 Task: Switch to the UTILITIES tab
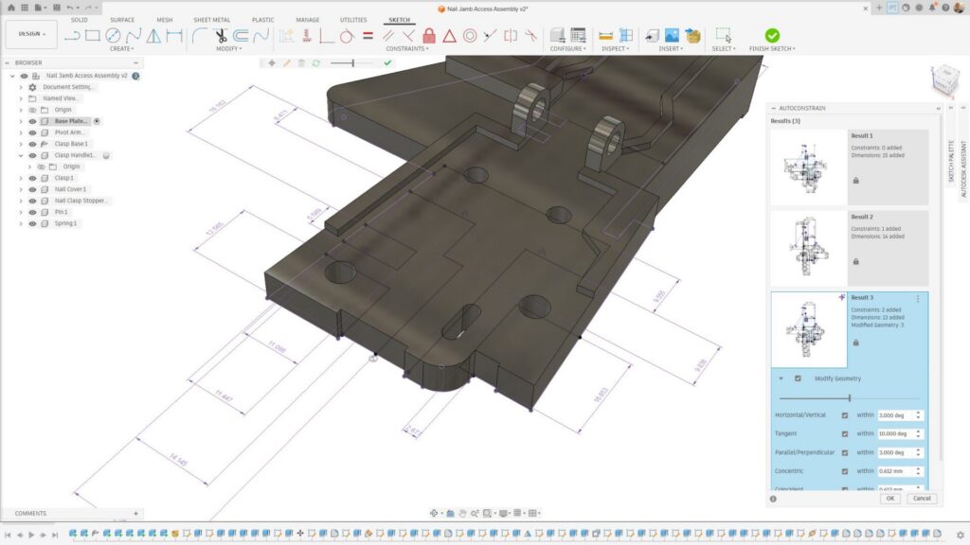click(x=353, y=20)
